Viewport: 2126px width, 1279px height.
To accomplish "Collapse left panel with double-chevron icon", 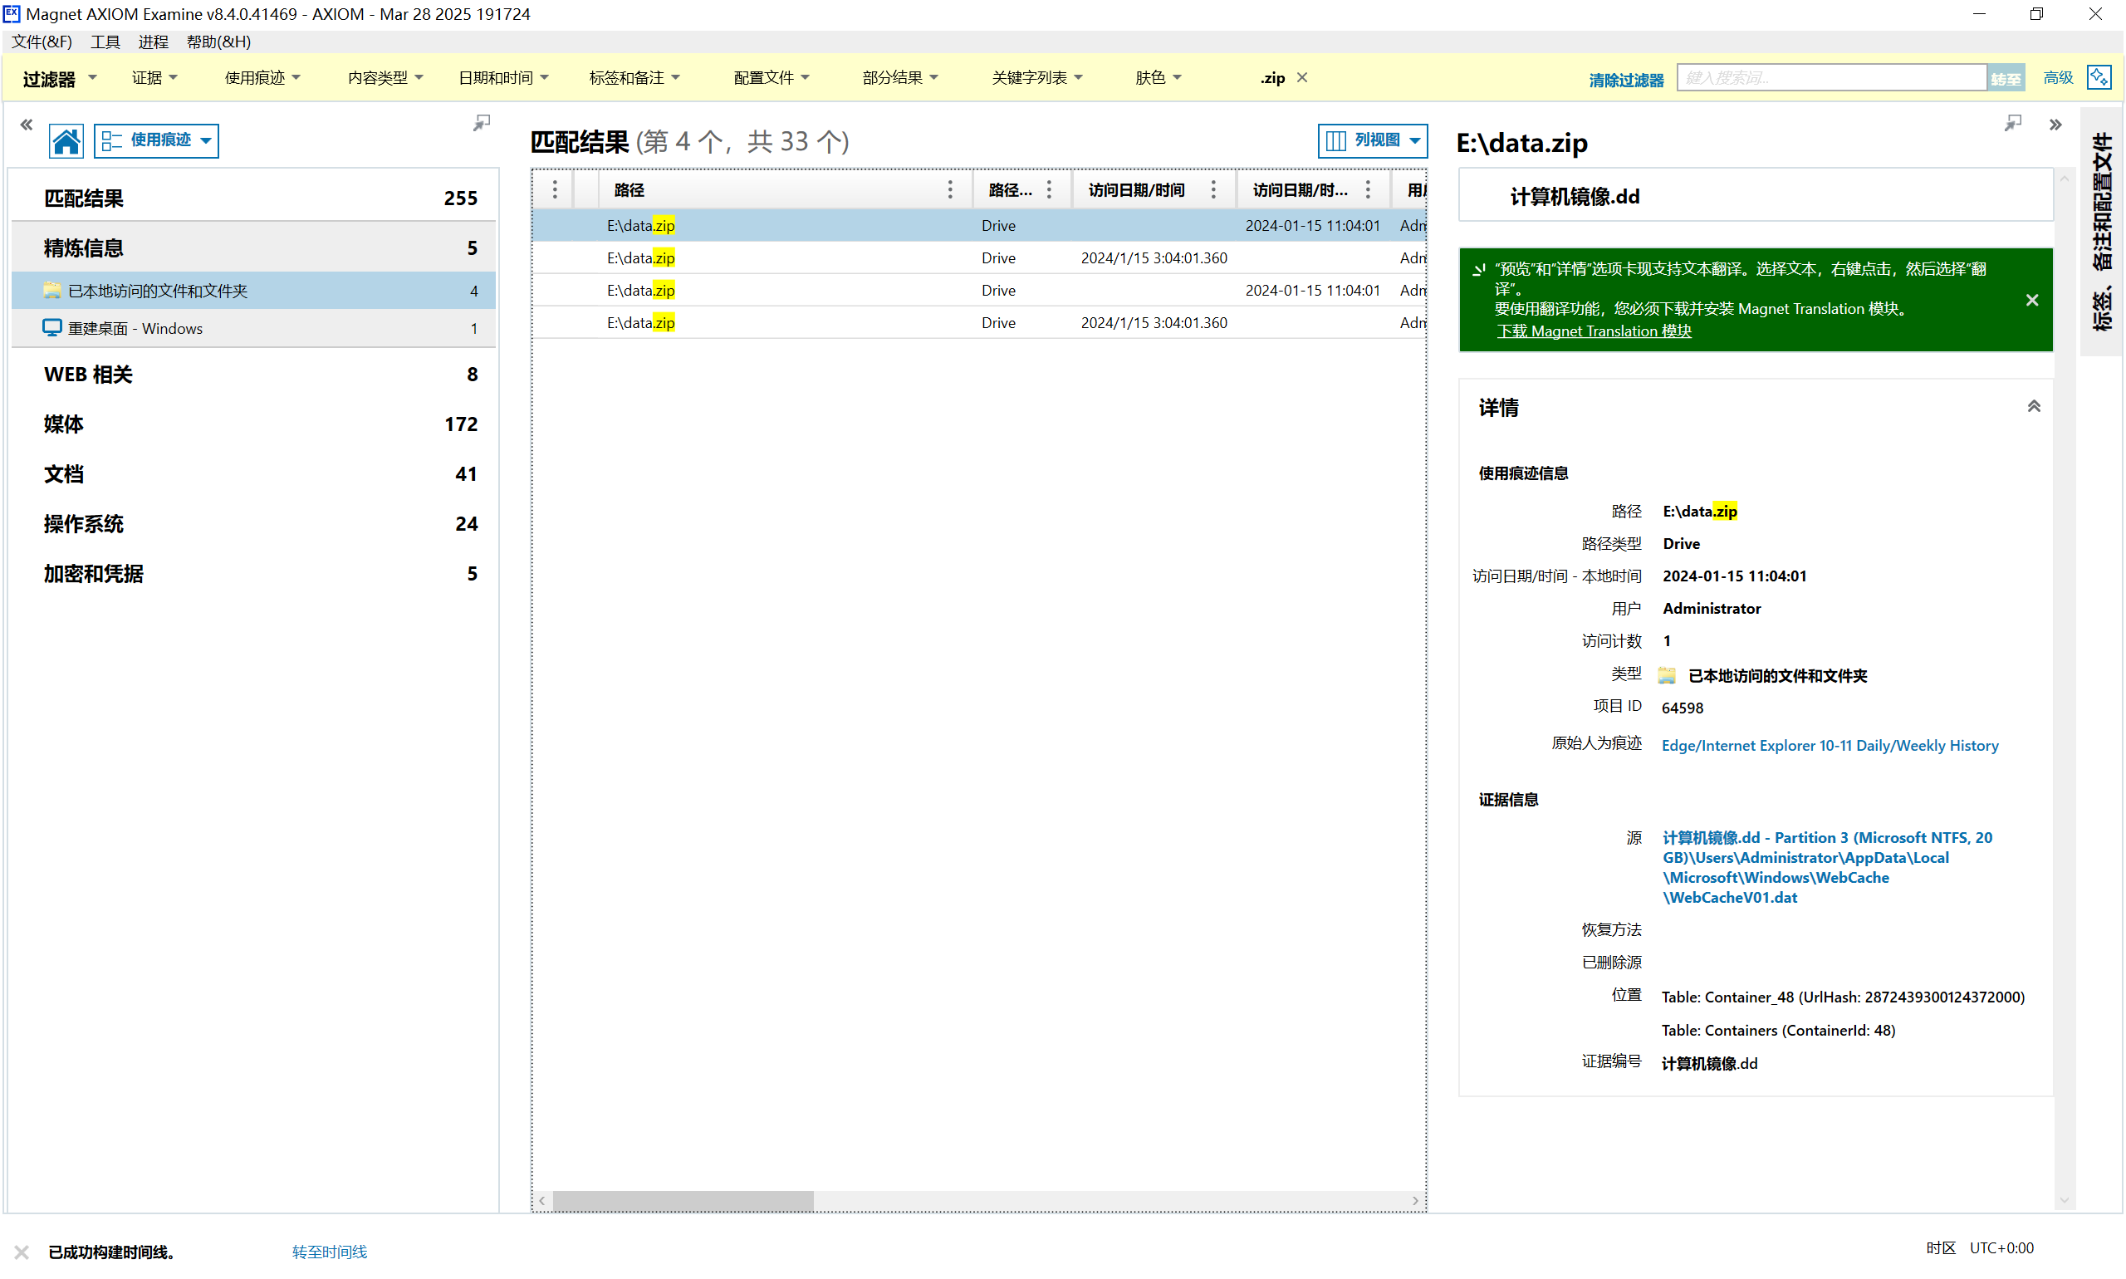I will tap(27, 125).
